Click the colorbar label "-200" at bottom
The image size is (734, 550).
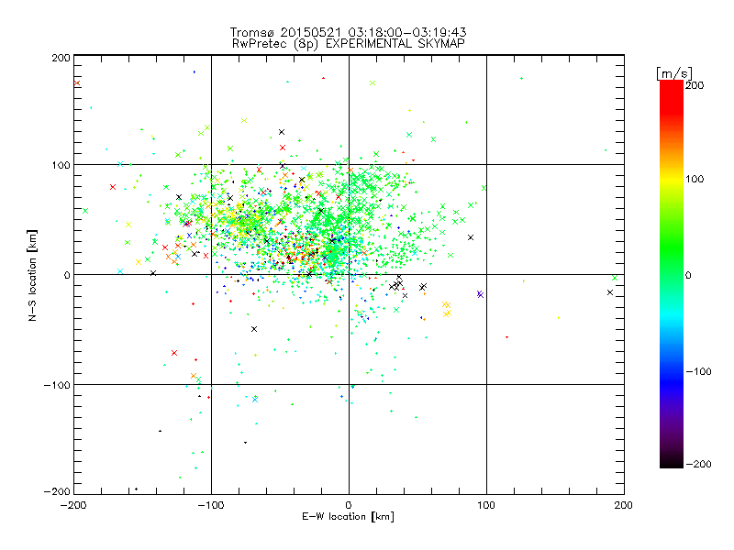coord(698,464)
